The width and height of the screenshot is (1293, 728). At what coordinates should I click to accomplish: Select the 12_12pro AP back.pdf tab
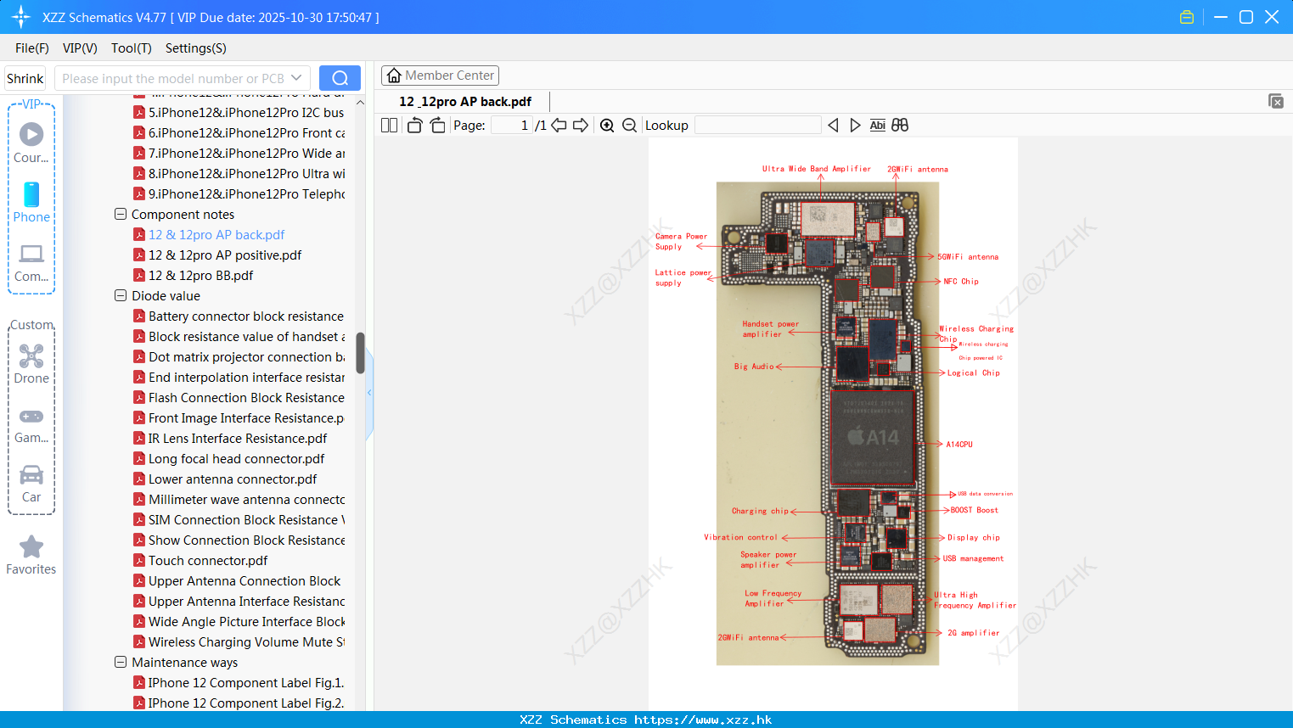465,102
